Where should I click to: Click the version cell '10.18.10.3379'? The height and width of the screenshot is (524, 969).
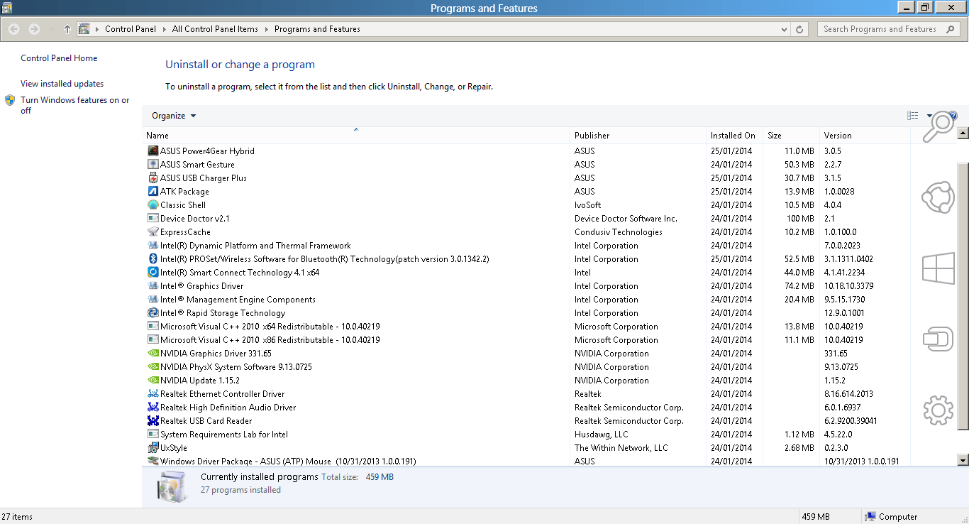[849, 286]
